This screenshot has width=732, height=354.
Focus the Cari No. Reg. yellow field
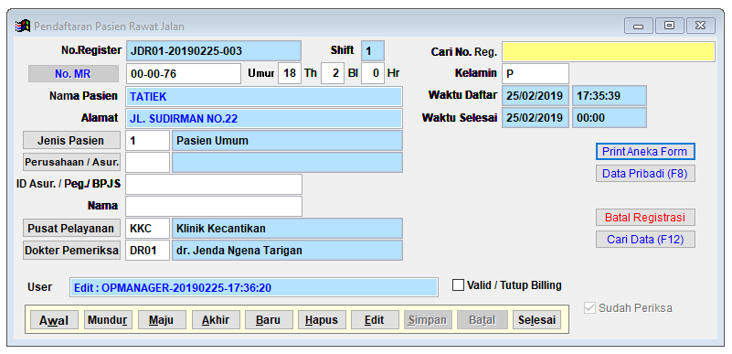[609, 52]
